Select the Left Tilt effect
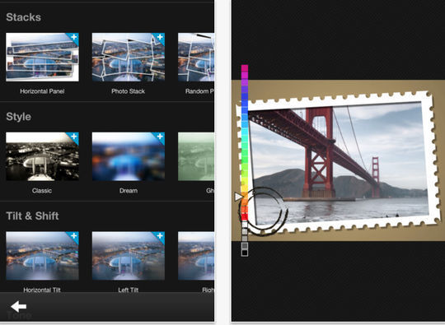The width and height of the screenshot is (445, 325). 129,256
